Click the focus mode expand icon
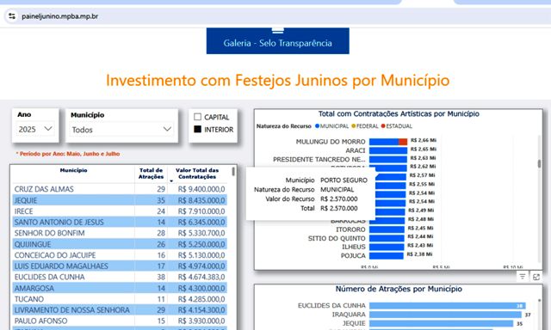Screen dimensions: 551x330 (x=536, y=277)
